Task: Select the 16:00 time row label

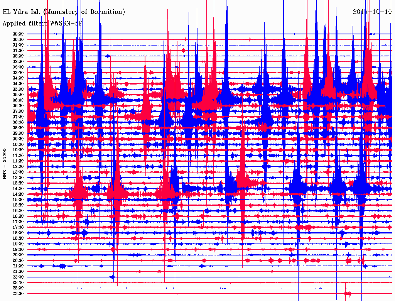Action: (18, 211)
